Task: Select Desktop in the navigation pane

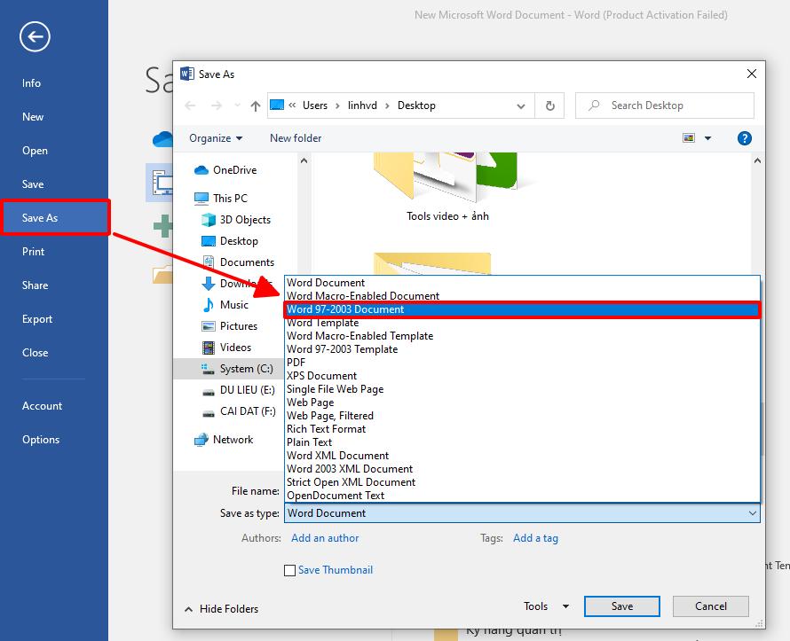Action: 230,241
